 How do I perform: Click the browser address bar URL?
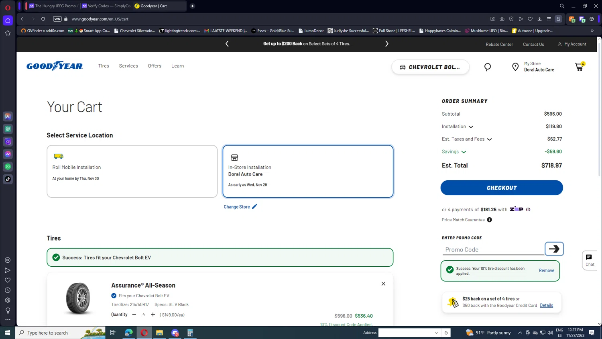coord(100,19)
